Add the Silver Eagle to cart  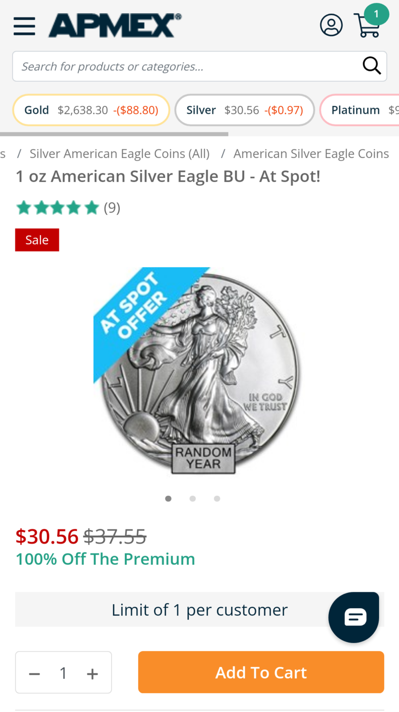click(261, 672)
